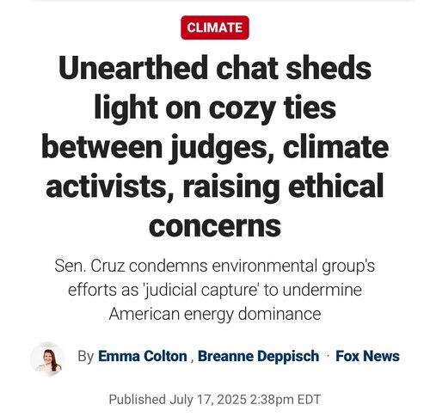Open the red CLIMATE category badge
Screen dimensions: 430x417
215,28
